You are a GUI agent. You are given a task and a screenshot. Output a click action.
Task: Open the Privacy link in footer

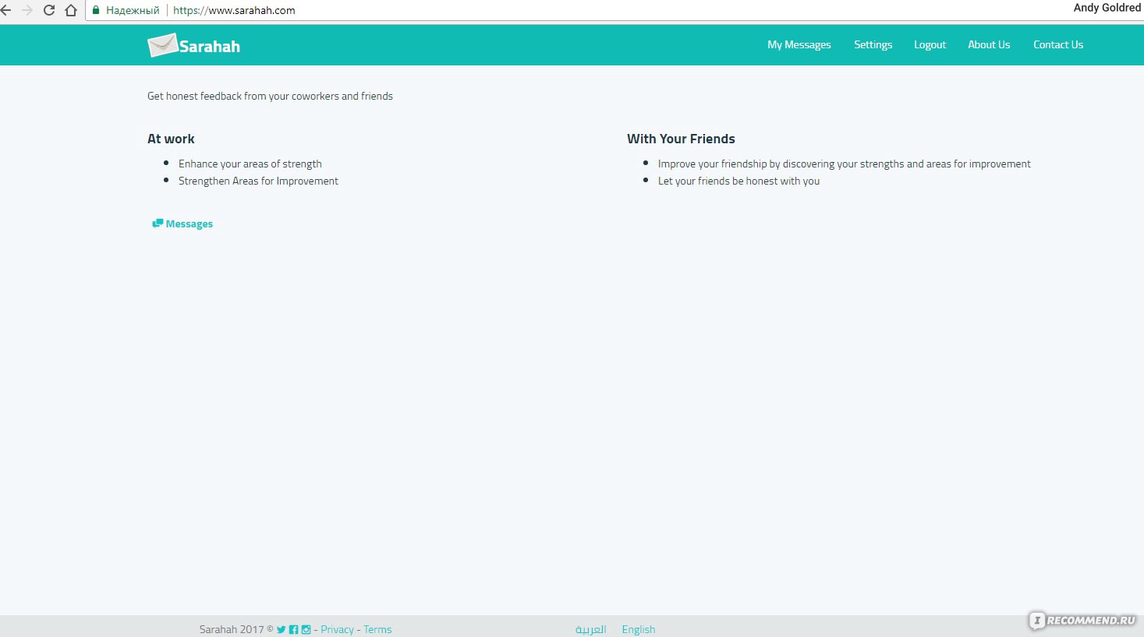(x=337, y=629)
